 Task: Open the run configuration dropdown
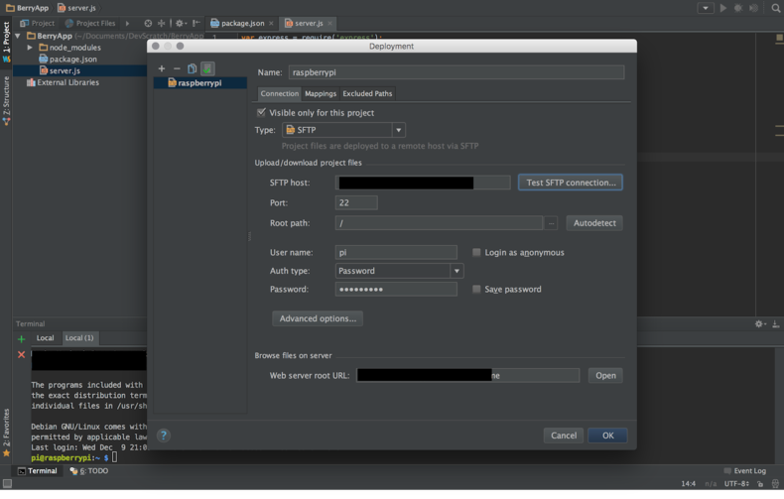tap(706, 8)
